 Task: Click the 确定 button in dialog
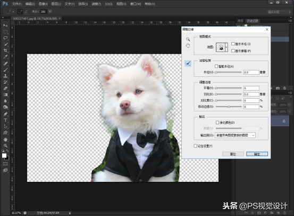(257, 154)
